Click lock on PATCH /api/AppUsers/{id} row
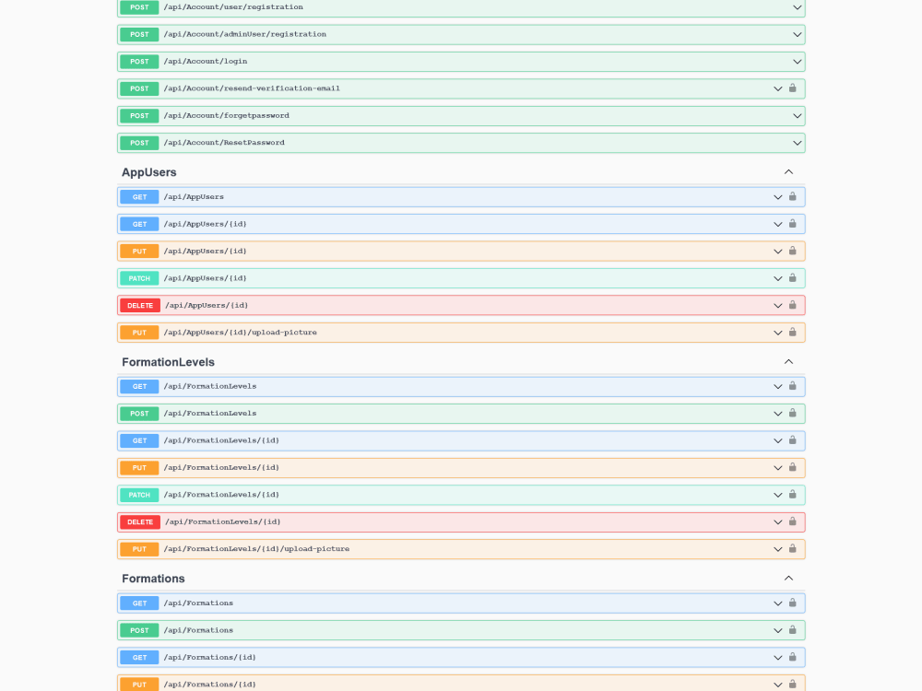922x691 pixels. tap(792, 277)
